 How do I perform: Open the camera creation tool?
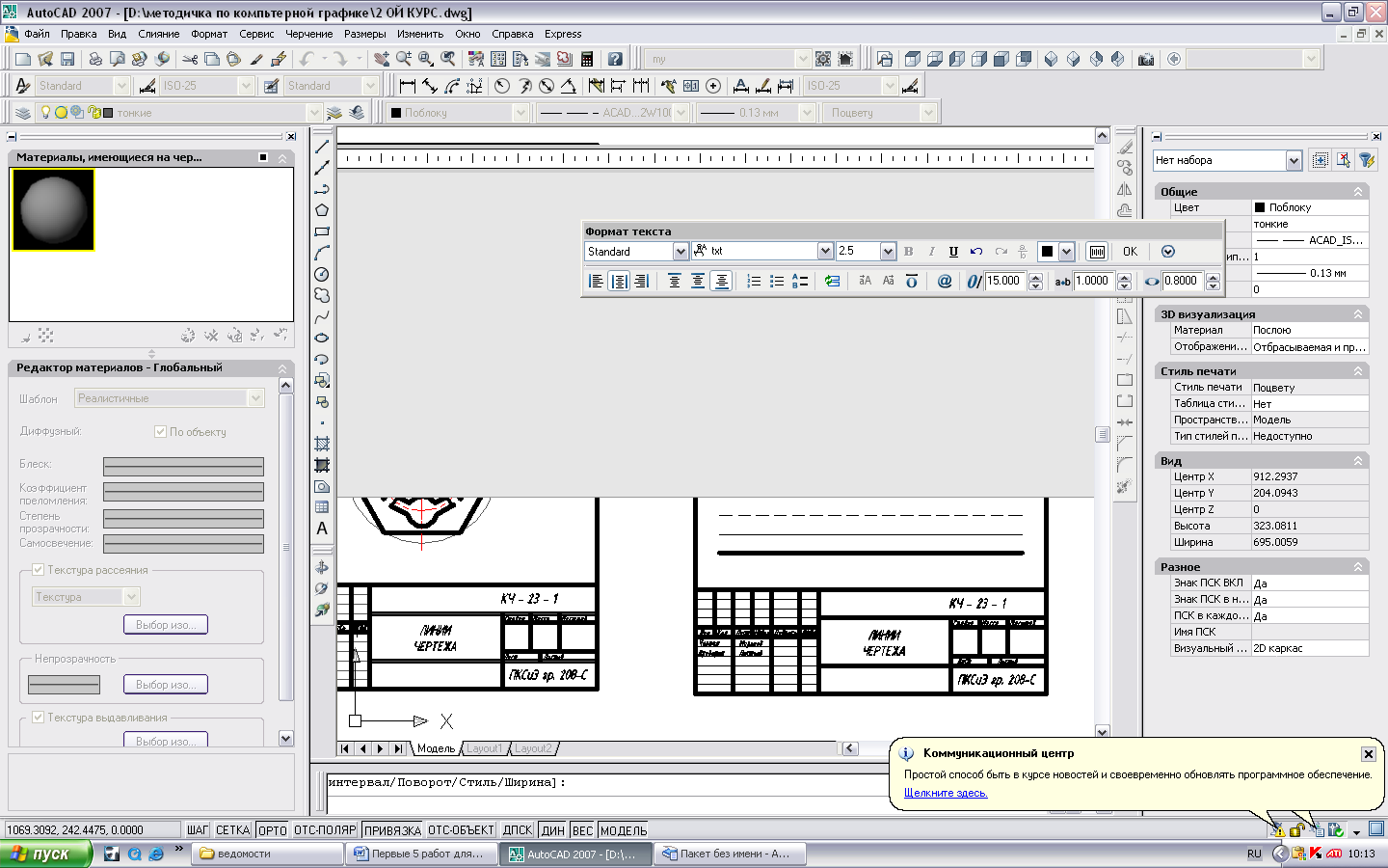click(1146, 59)
